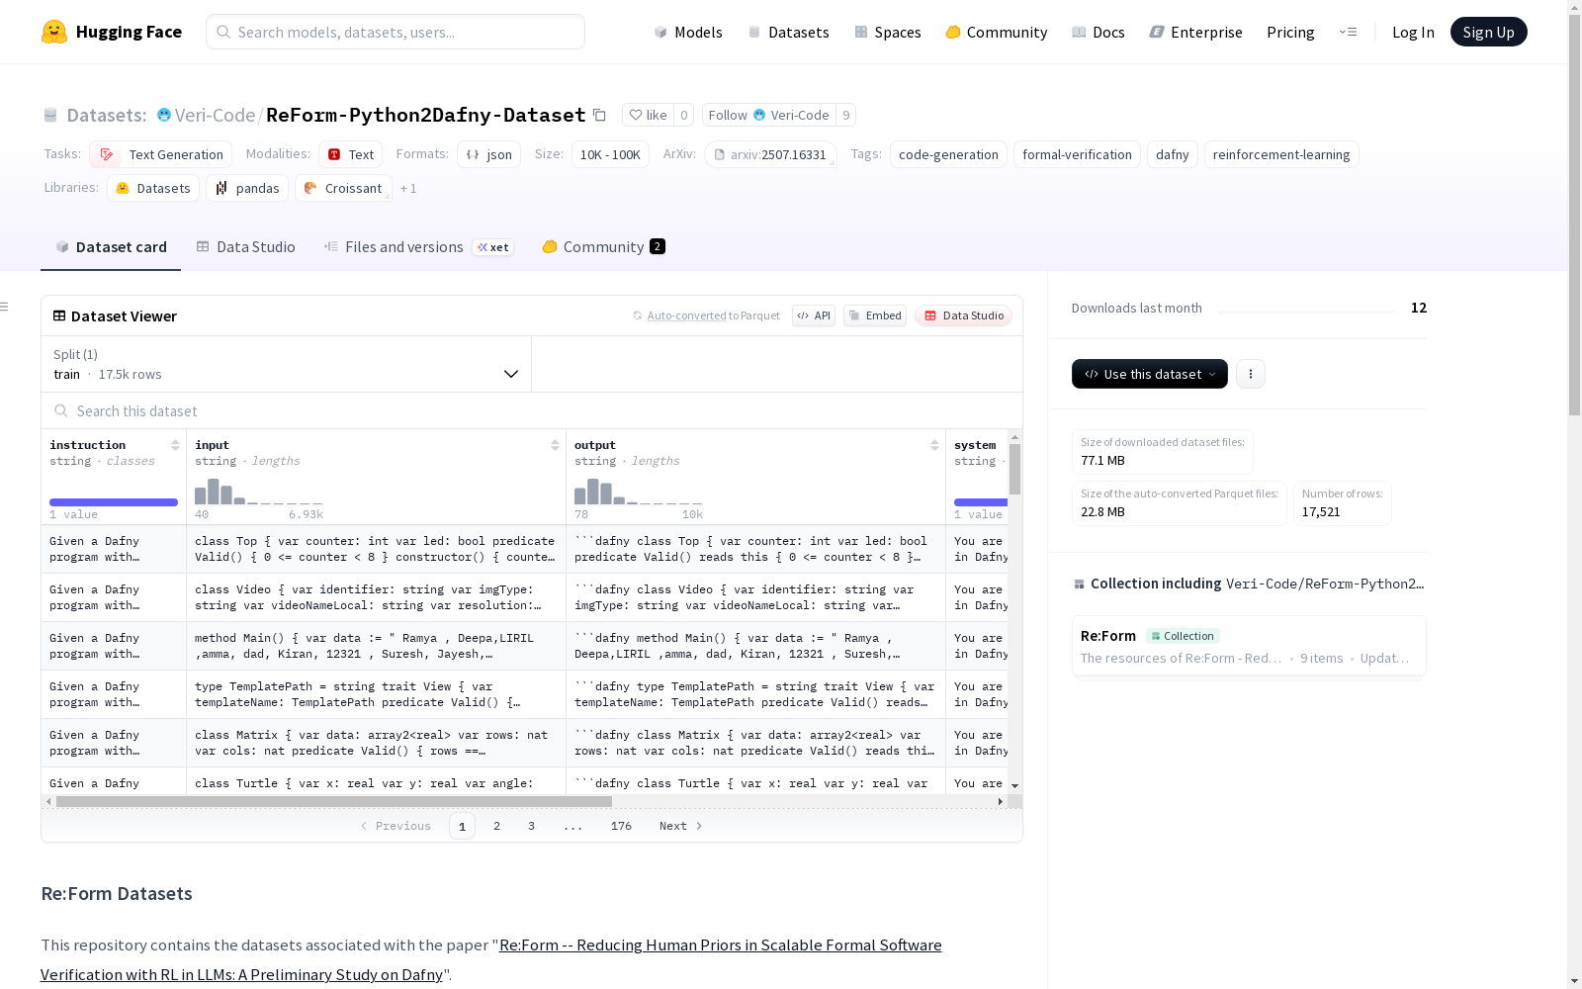Expand the Split train dropdown
This screenshot has width=1582, height=989.
pyautogui.click(x=287, y=364)
